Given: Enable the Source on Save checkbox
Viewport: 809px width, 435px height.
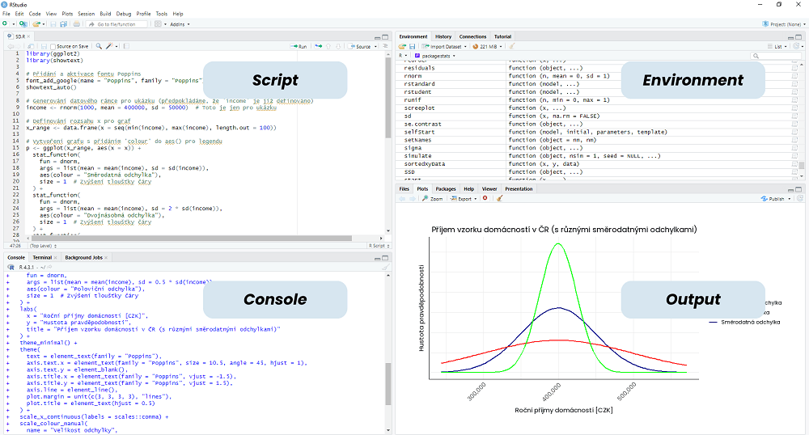Looking at the screenshot, I should [53, 46].
